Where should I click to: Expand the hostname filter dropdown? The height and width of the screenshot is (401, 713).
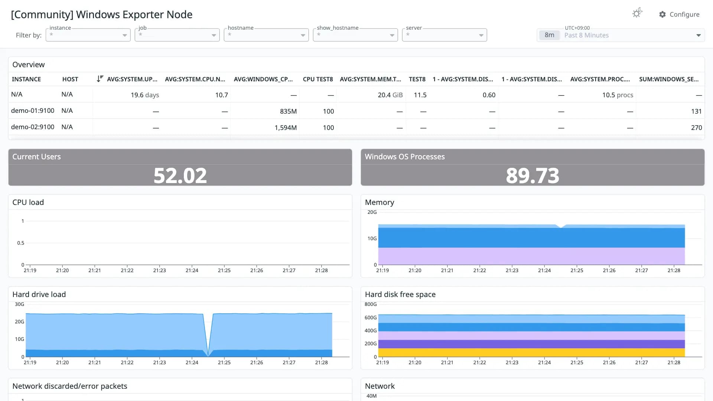coord(266,35)
